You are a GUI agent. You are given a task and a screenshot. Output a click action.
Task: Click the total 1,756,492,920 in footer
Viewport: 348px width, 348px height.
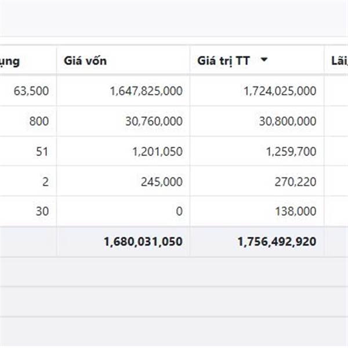click(x=277, y=241)
